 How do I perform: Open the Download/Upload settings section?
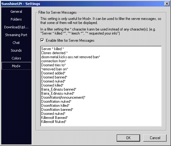16,27
